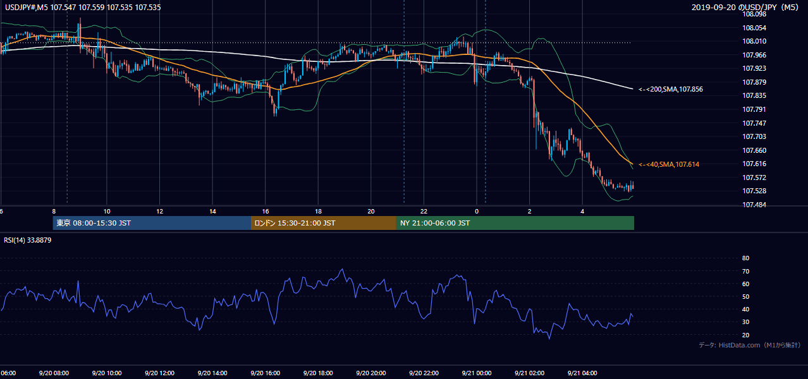Viewport: 808px width, 379px height.
Task: Click the 9/20 12:00 bottom time label
Action: click(x=159, y=373)
